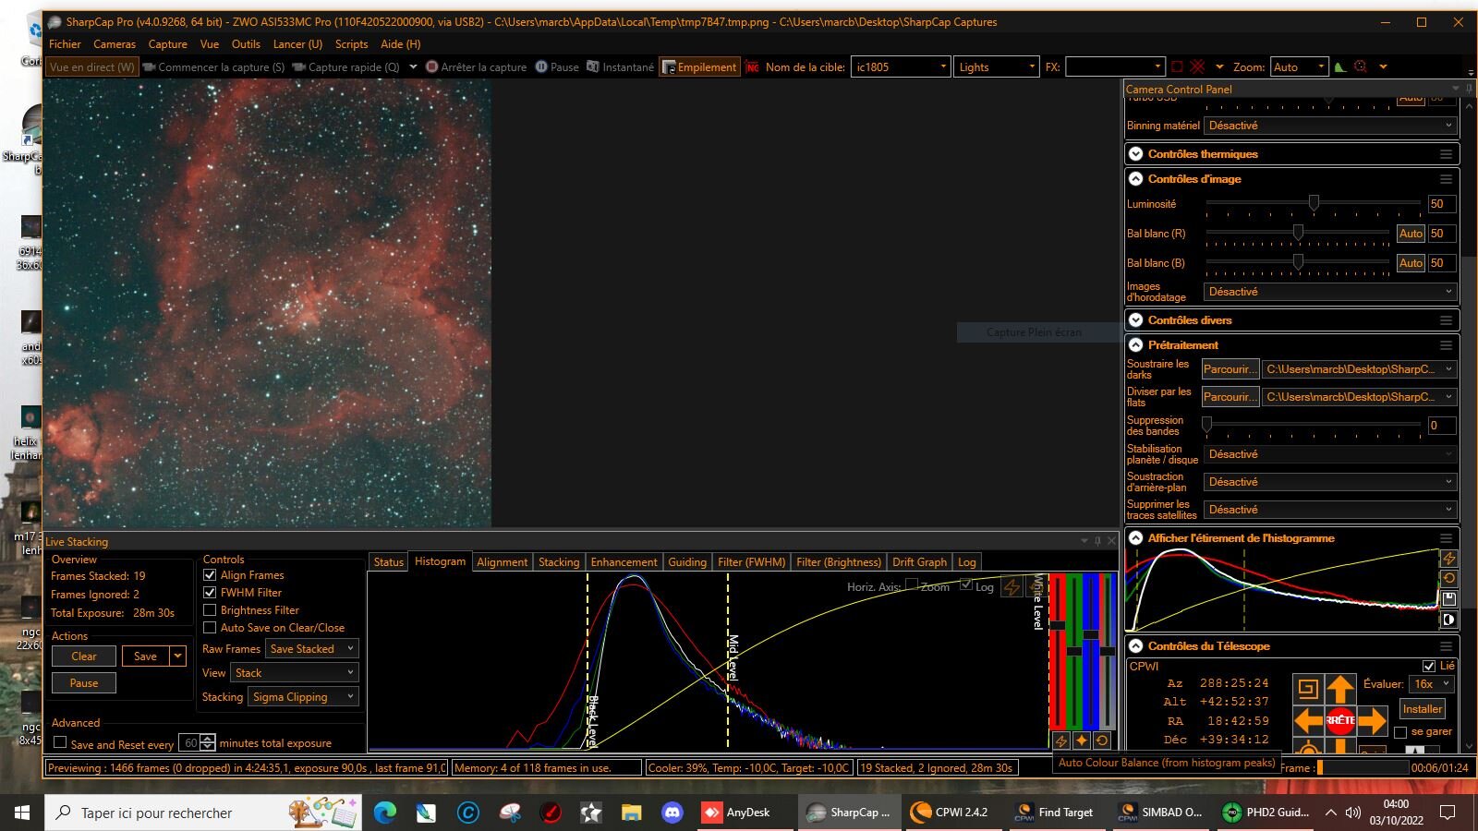Click the save icon beside histogram stretch
Image resolution: width=1478 pixels, height=831 pixels.
(x=1448, y=599)
